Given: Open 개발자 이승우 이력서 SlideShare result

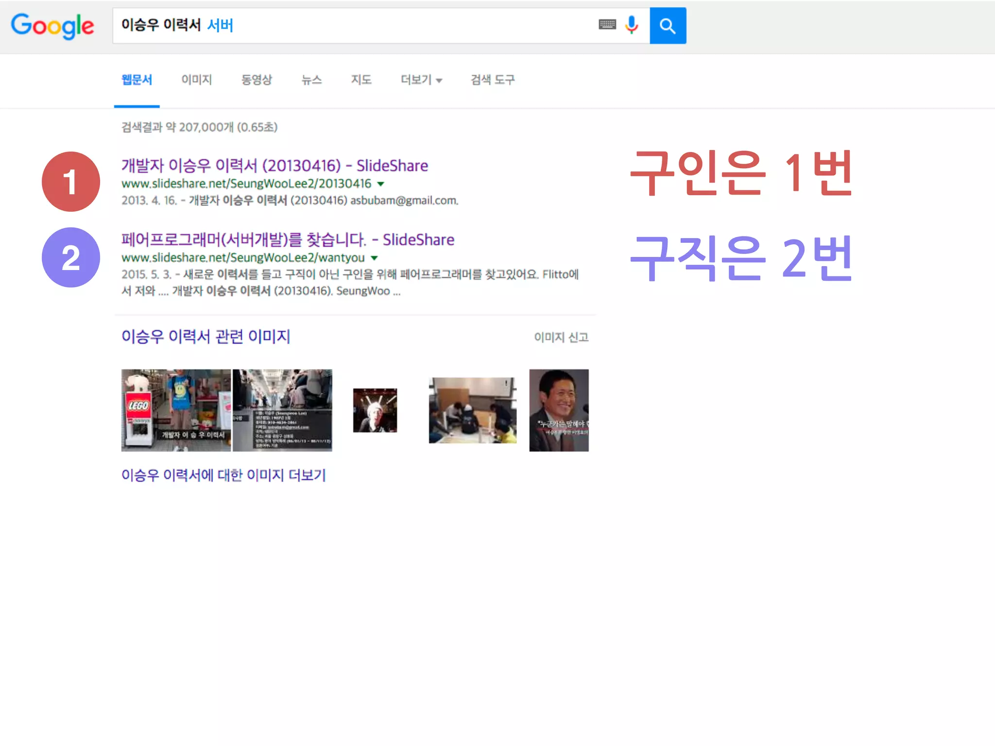Looking at the screenshot, I should pyautogui.click(x=274, y=166).
